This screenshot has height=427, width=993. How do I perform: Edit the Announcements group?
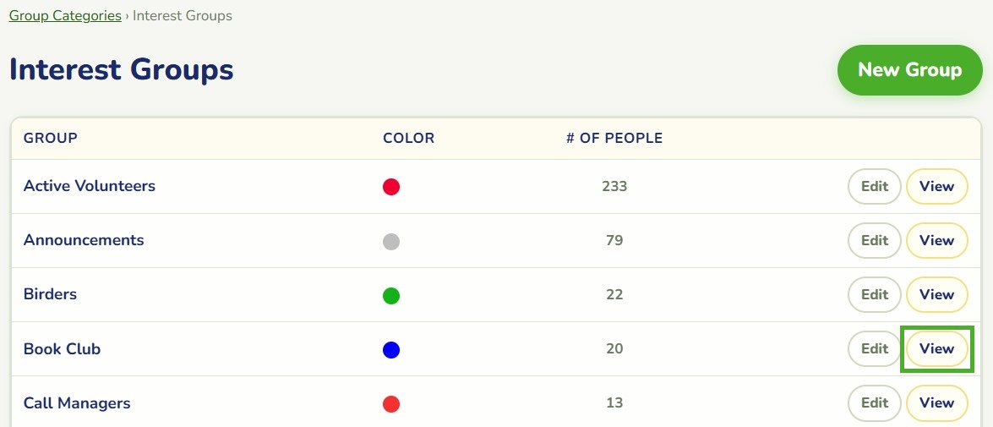875,241
